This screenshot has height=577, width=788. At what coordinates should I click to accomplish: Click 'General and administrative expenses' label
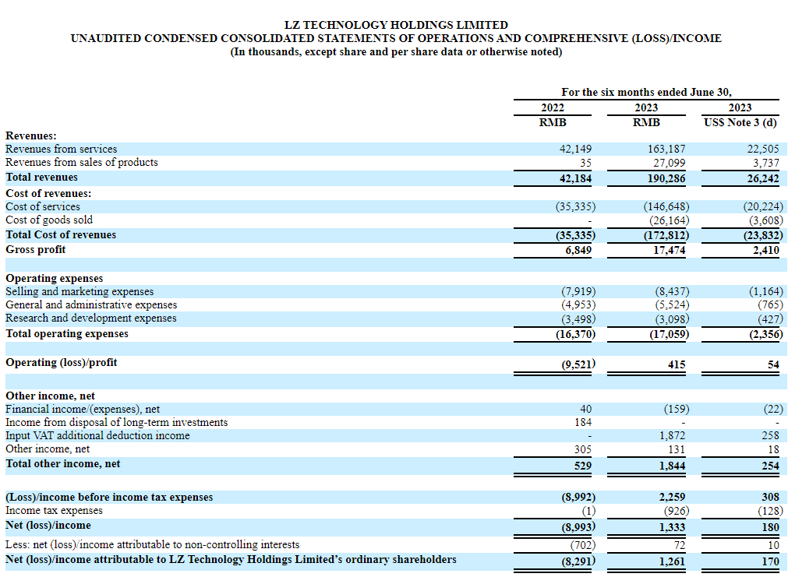tap(91, 304)
